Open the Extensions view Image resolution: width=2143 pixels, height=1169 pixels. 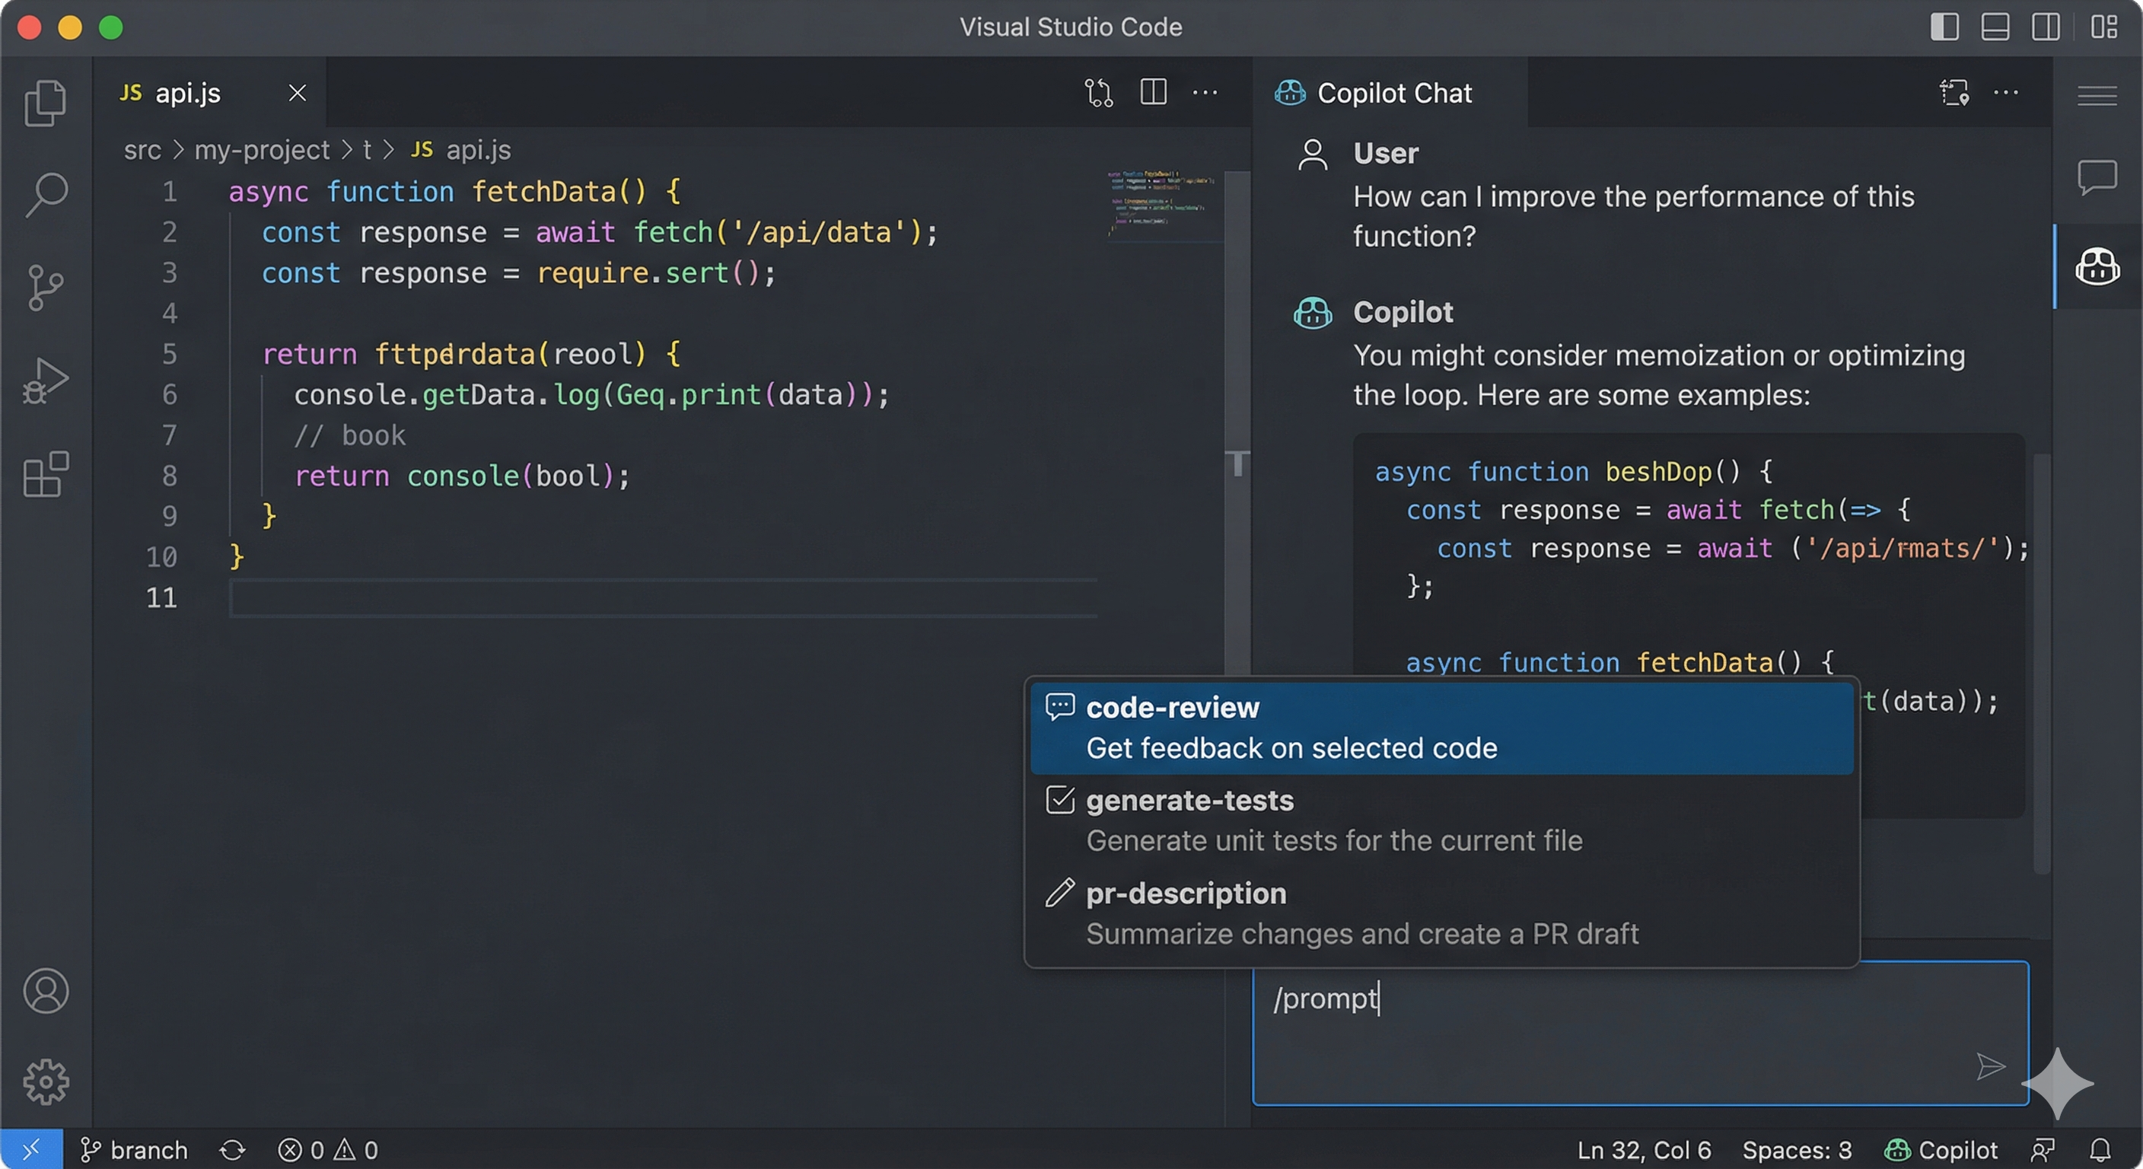tap(46, 474)
